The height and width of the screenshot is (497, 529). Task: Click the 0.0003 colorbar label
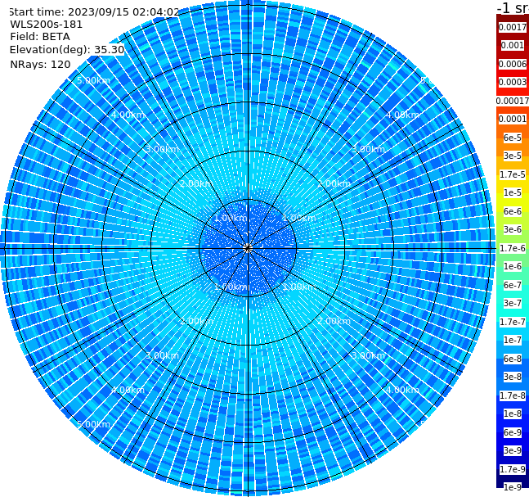[513, 82]
